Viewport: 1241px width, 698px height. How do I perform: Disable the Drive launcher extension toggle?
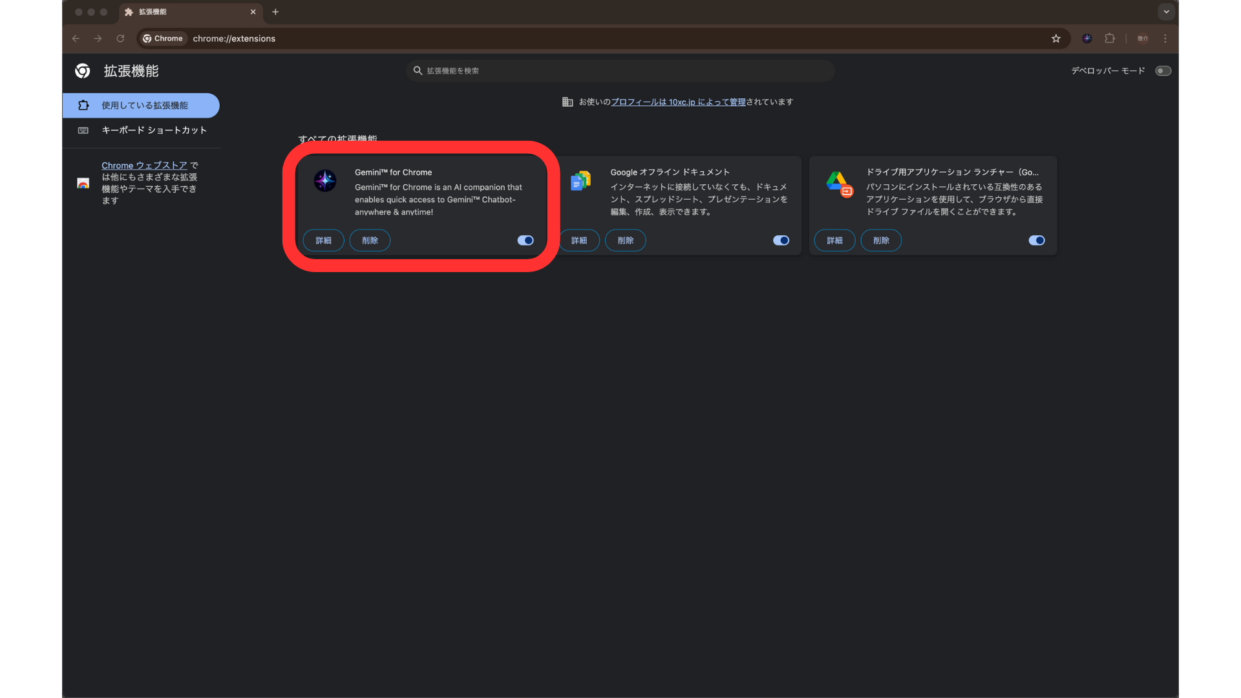pyautogui.click(x=1037, y=240)
